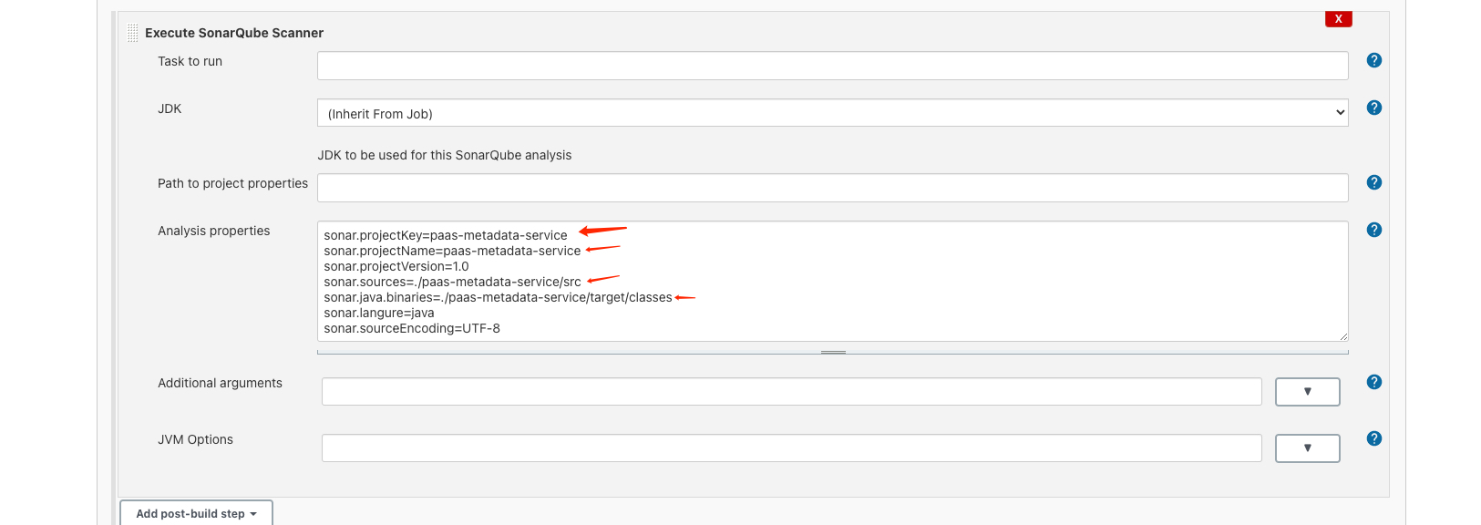
Task: Focus Path to project properties input
Action: 832,188
